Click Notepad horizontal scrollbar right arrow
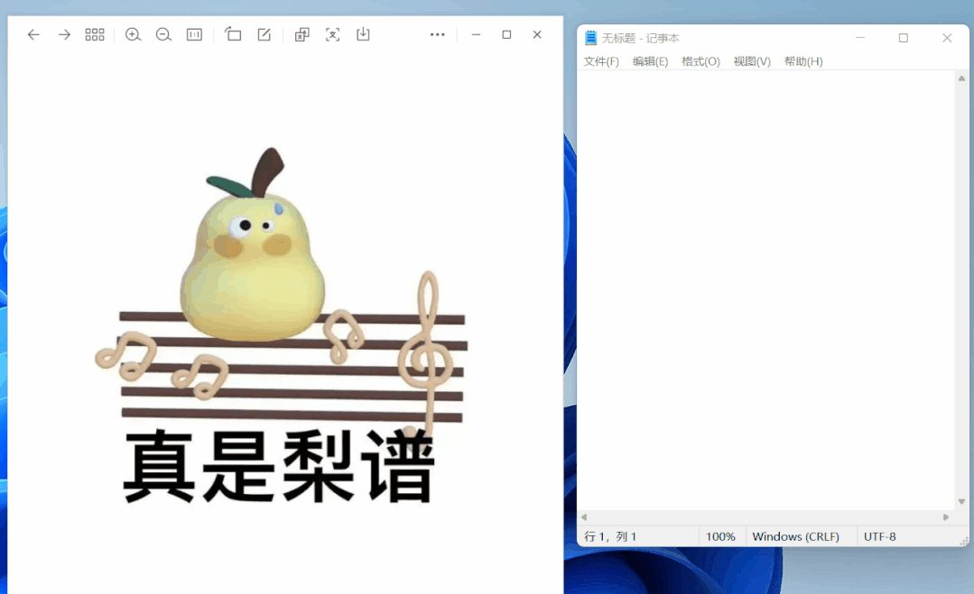The height and width of the screenshot is (594, 974). click(x=946, y=516)
